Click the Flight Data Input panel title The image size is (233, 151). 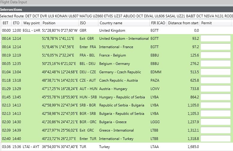(x=14, y=2)
